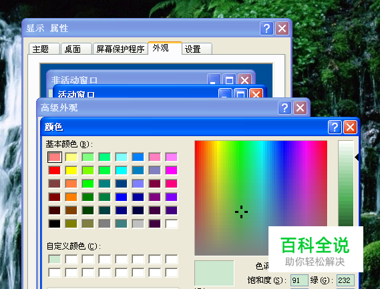Click minimize on the 活动窗口 preview
Viewport: 380px width, 289px height.
[x=225, y=94]
